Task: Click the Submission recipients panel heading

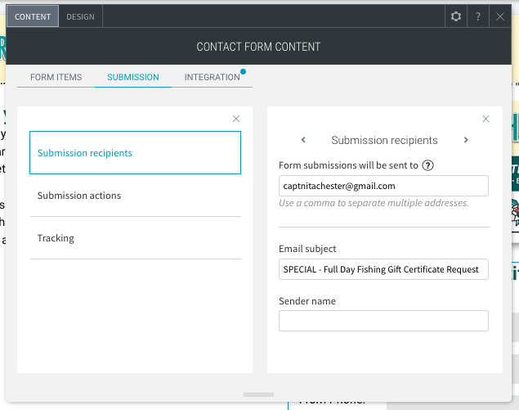Action: pos(384,140)
